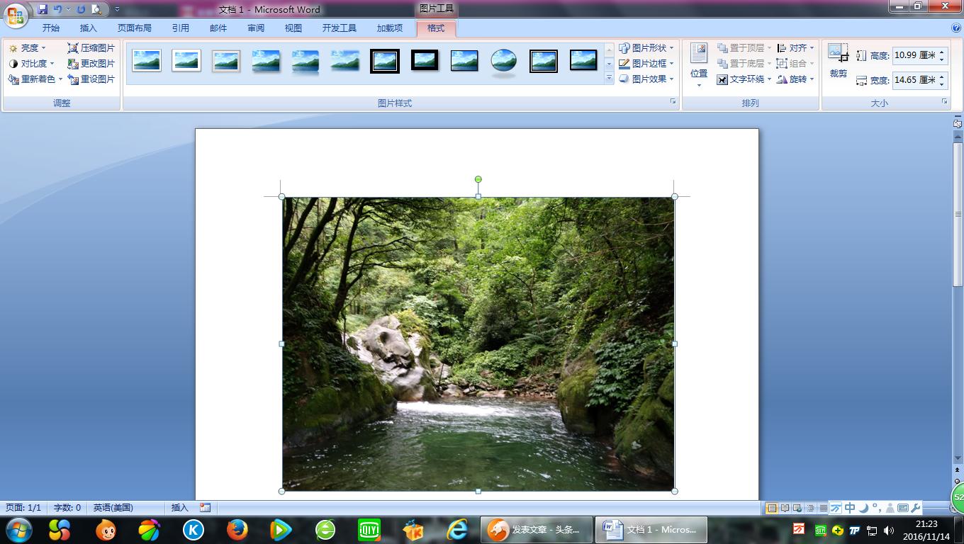Click the height (高度) input field
Viewport: 964px width, 544px height.
point(914,55)
